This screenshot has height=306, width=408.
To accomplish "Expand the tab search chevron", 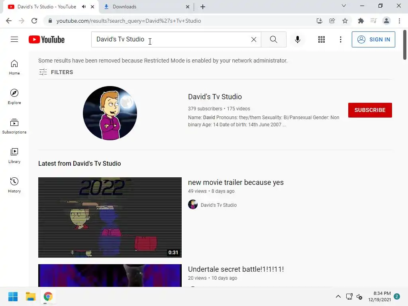I will pos(344,6).
